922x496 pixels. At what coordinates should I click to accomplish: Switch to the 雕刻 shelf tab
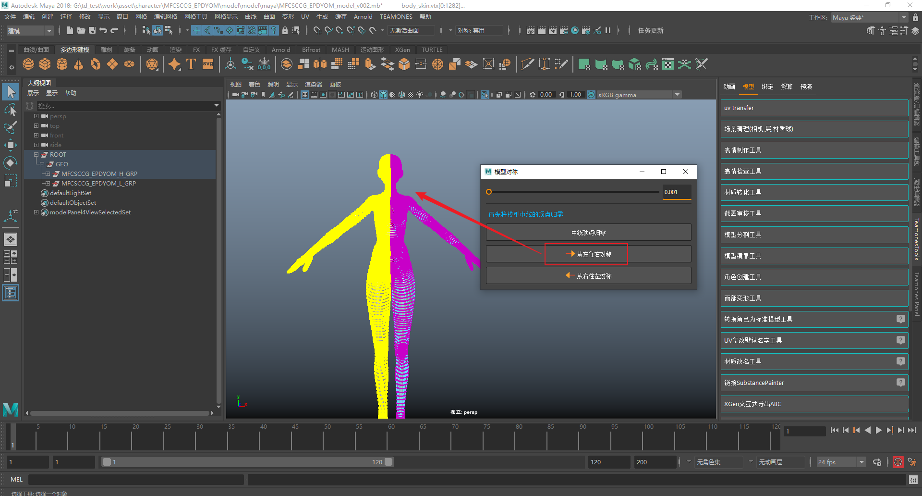pos(106,50)
